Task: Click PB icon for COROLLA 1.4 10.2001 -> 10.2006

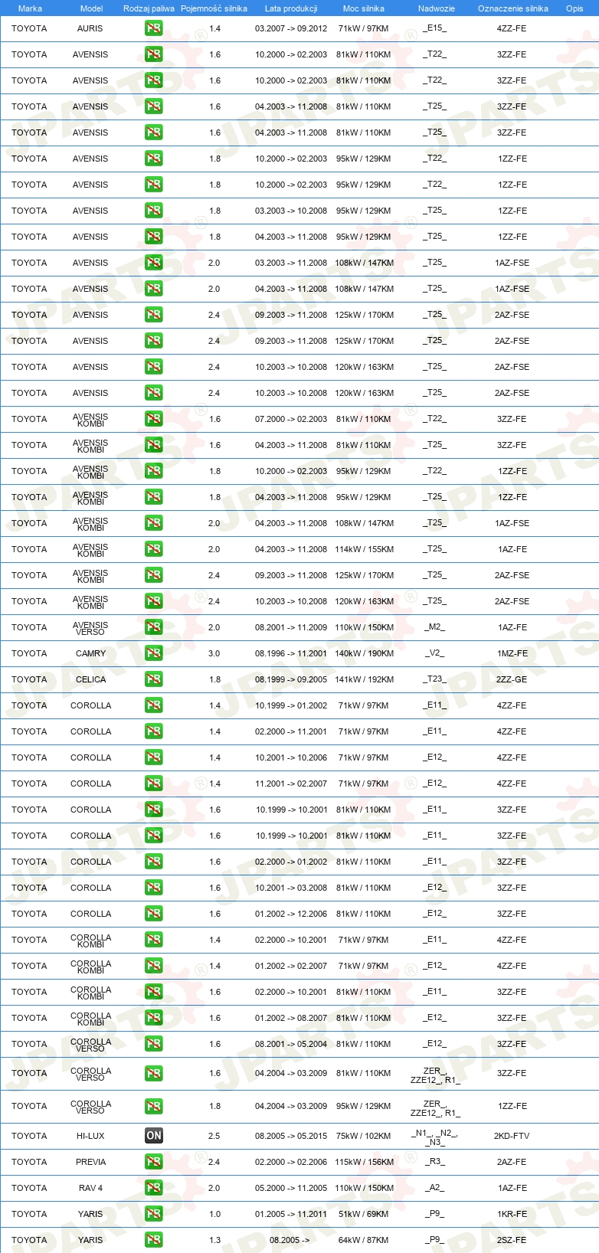Action: point(154,757)
